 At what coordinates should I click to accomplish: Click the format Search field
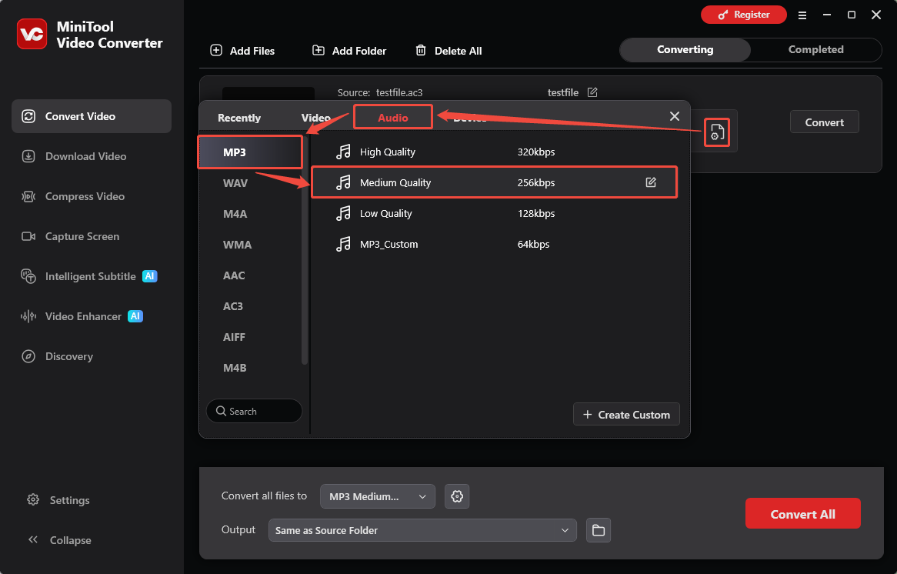(x=254, y=411)
